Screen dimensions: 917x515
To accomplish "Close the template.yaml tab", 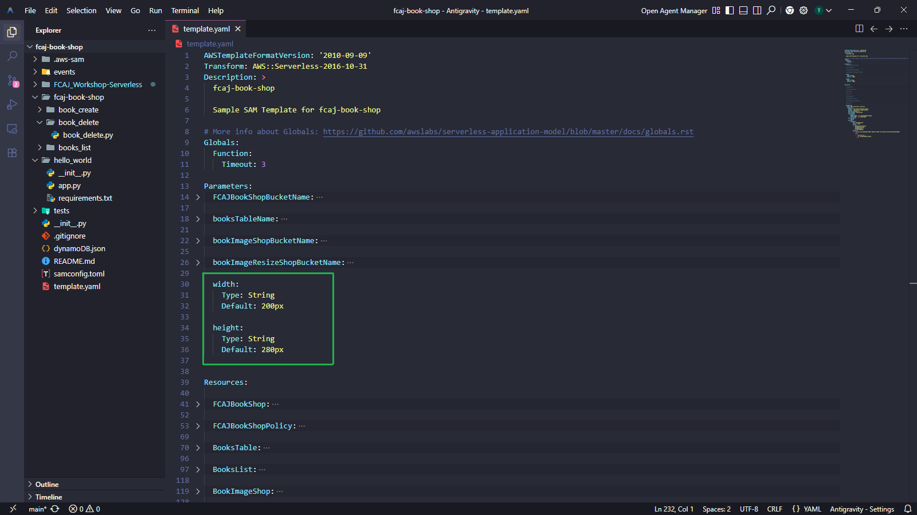I will tap(238, 29).
